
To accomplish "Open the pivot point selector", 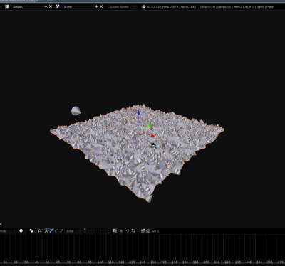I will pyautogui.click(x=31, y=230).
